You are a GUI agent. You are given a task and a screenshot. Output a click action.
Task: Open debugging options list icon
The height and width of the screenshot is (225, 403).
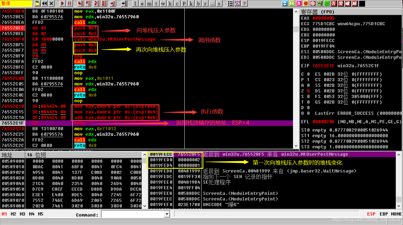coord(230,4)
